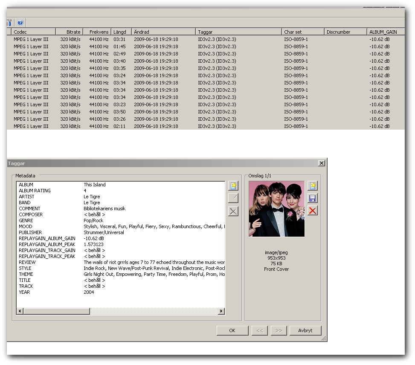Click the Taggar column header
The image size is (415, 365).
(238, 32)
